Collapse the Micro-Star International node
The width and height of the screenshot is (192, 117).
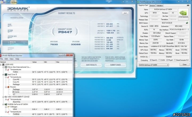tap(3, 67)
